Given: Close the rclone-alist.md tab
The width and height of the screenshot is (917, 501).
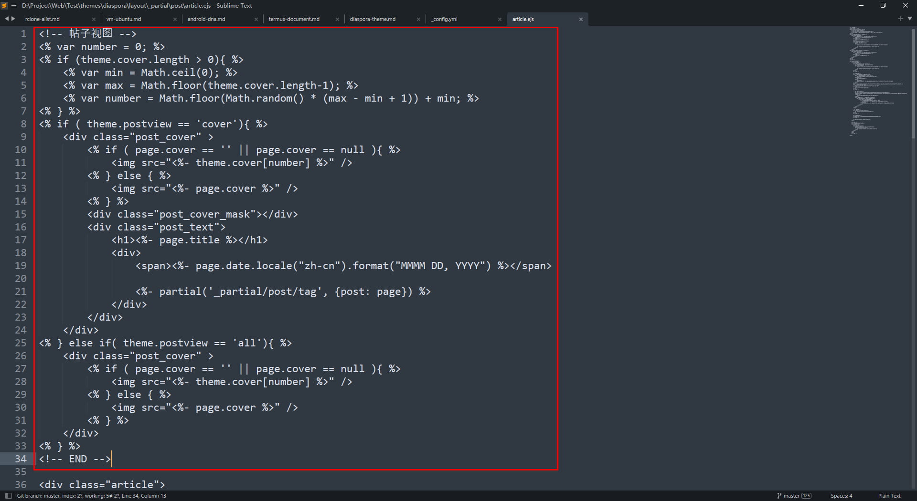Looking at the screenshot, I should pos(94,20).
